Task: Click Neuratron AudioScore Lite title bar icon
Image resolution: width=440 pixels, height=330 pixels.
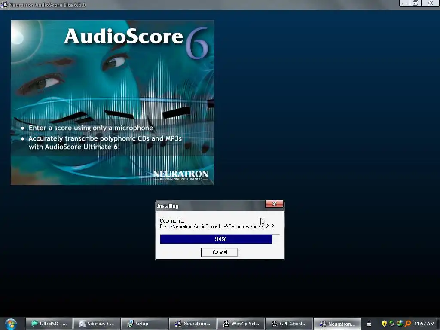Action: (x=4, y=5)
